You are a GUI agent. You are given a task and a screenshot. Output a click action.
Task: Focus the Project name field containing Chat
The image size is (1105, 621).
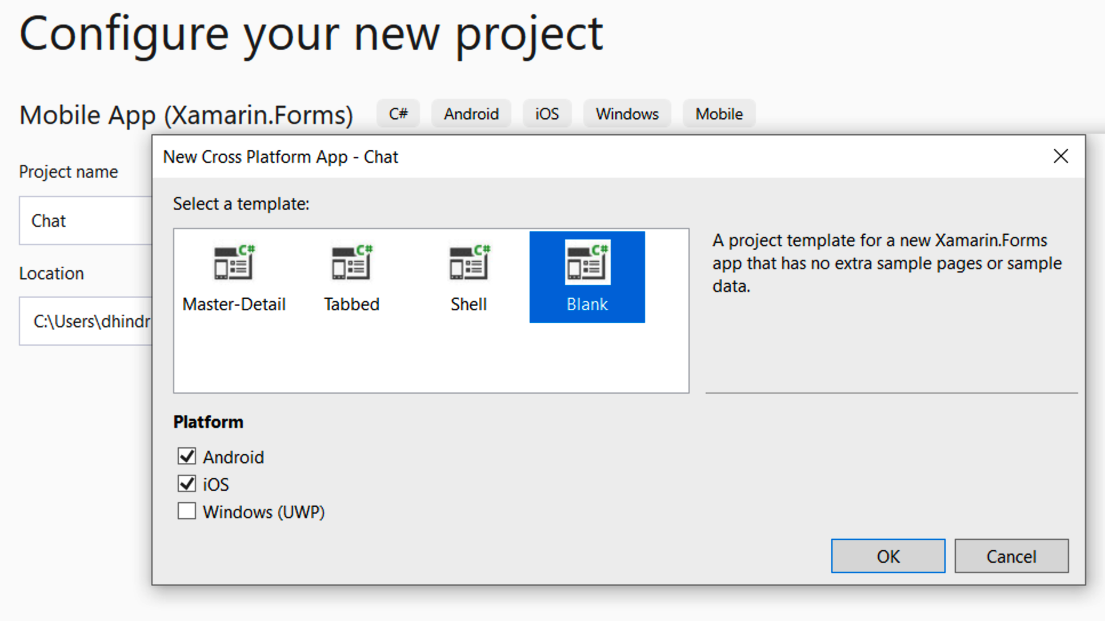click(86, 221)
